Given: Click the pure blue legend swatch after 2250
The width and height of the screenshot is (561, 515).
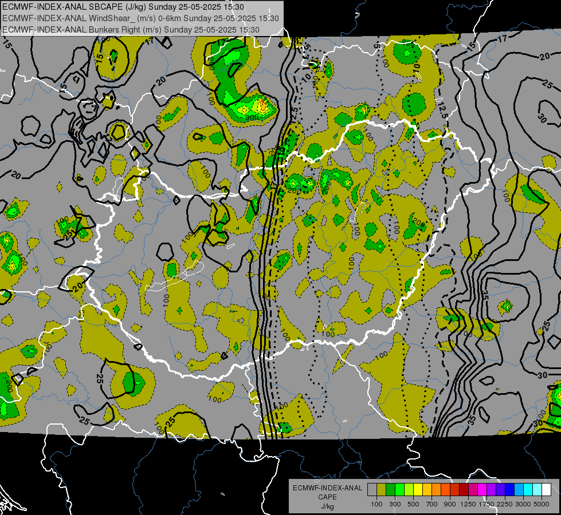Looking at the screenshot, I should pyautogui.click(x=510, y=490).
